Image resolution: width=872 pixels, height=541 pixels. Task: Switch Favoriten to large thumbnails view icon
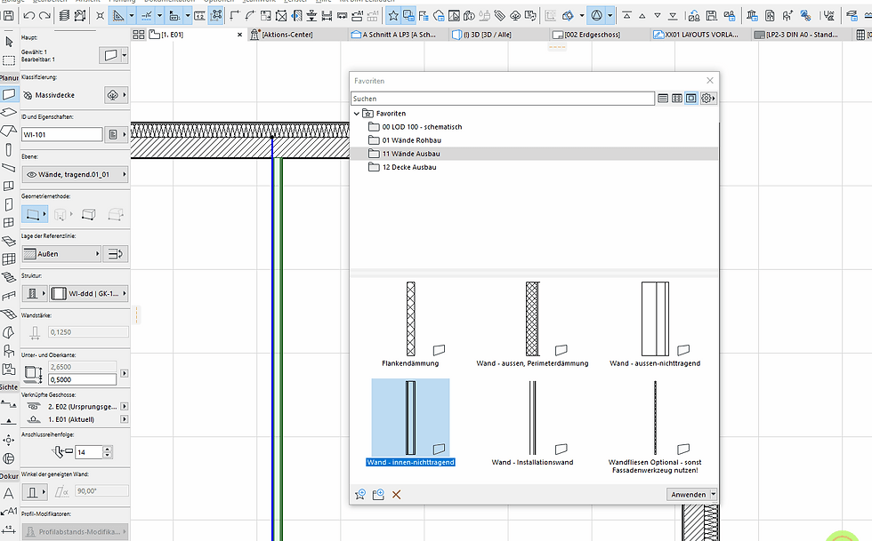690,99
